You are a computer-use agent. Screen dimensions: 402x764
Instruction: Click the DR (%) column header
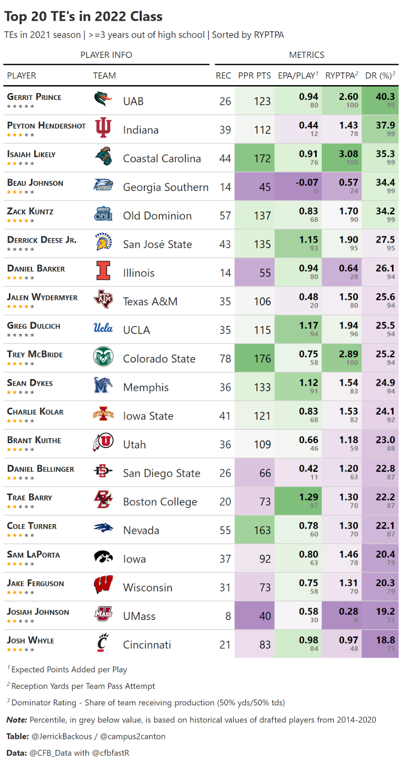[x=380, y=75]
